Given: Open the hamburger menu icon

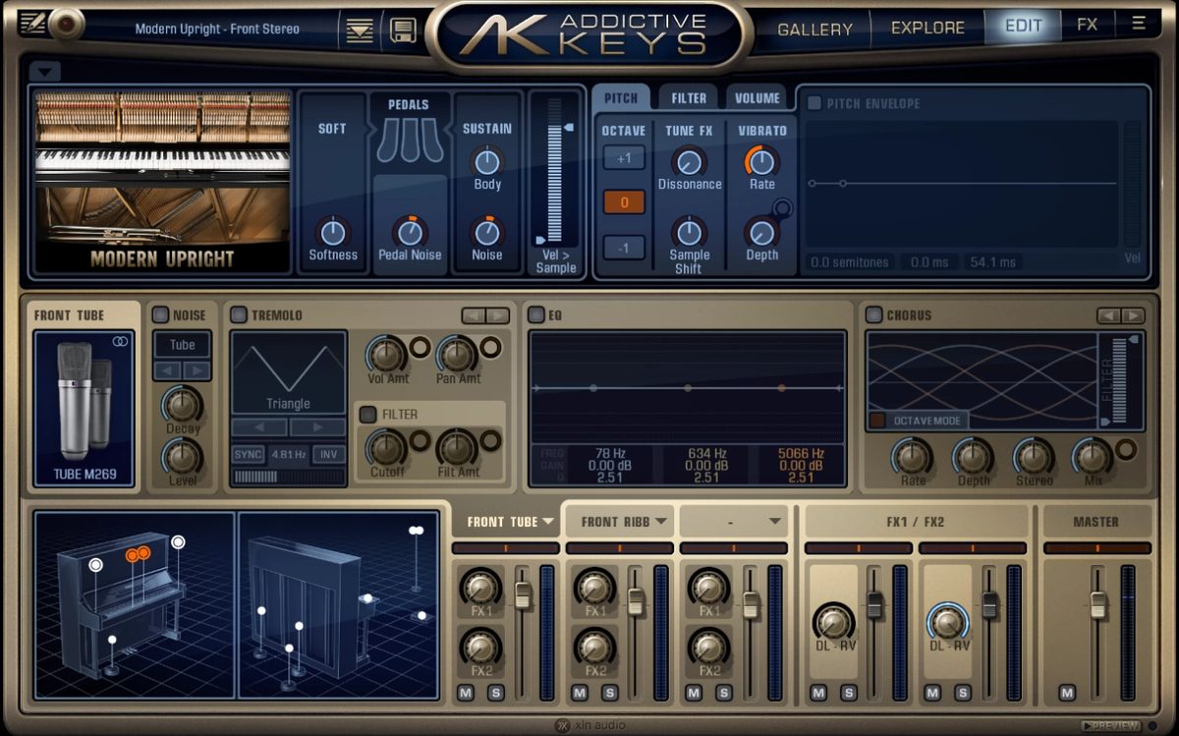Looking at the screenshot, I should coord(1139,25).
